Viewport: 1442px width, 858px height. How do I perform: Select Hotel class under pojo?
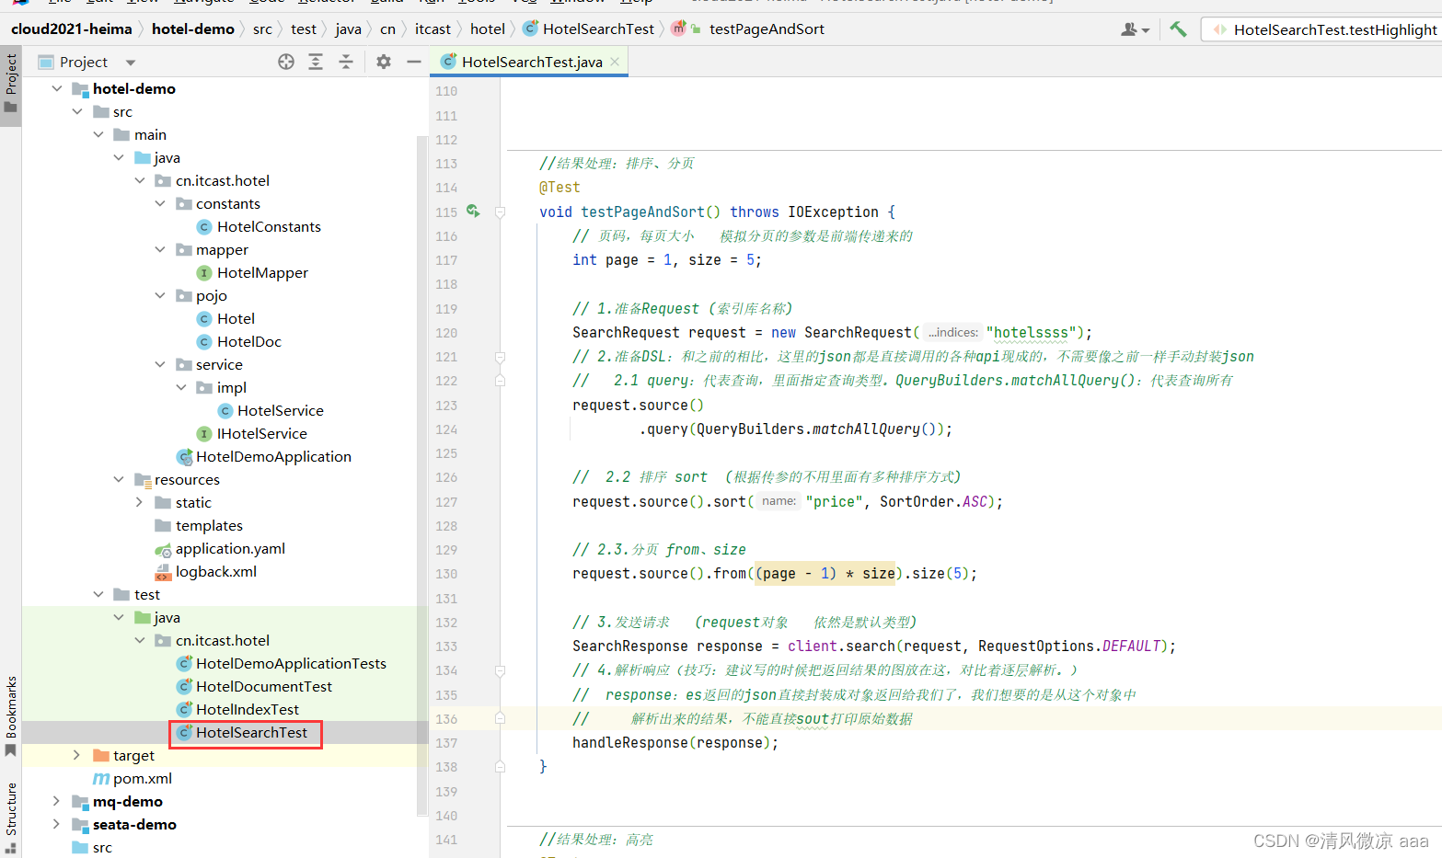(x=236, y=318)
